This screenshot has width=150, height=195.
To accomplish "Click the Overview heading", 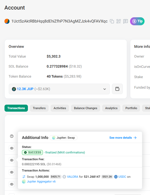I will (16, 47).
